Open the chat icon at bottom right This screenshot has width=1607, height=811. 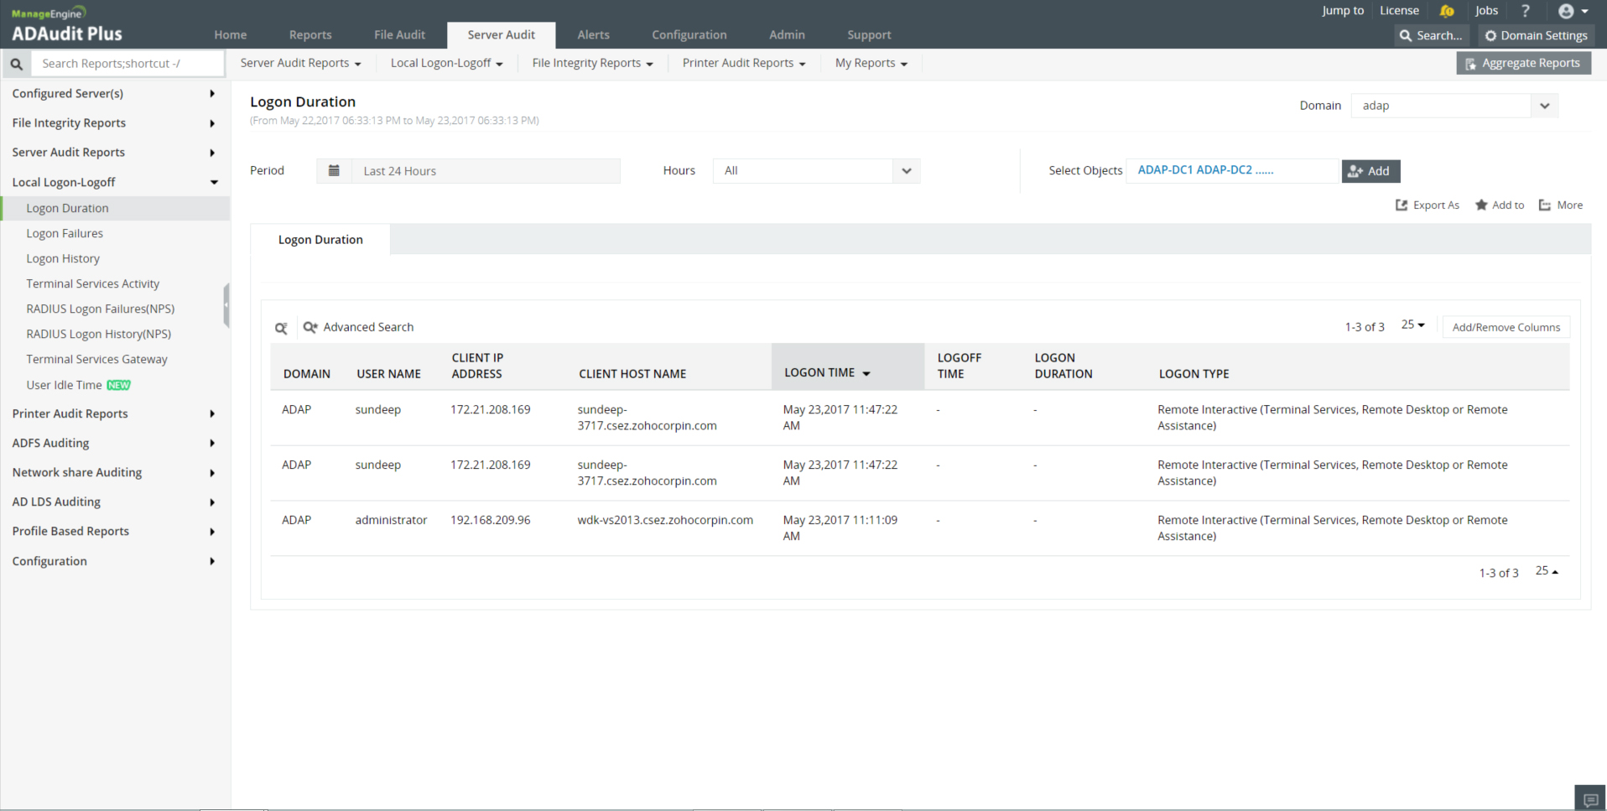point(1589,799)
